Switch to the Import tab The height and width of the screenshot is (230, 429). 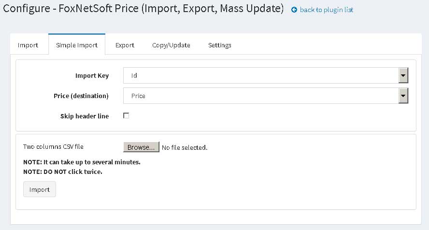tap(28, 45)
